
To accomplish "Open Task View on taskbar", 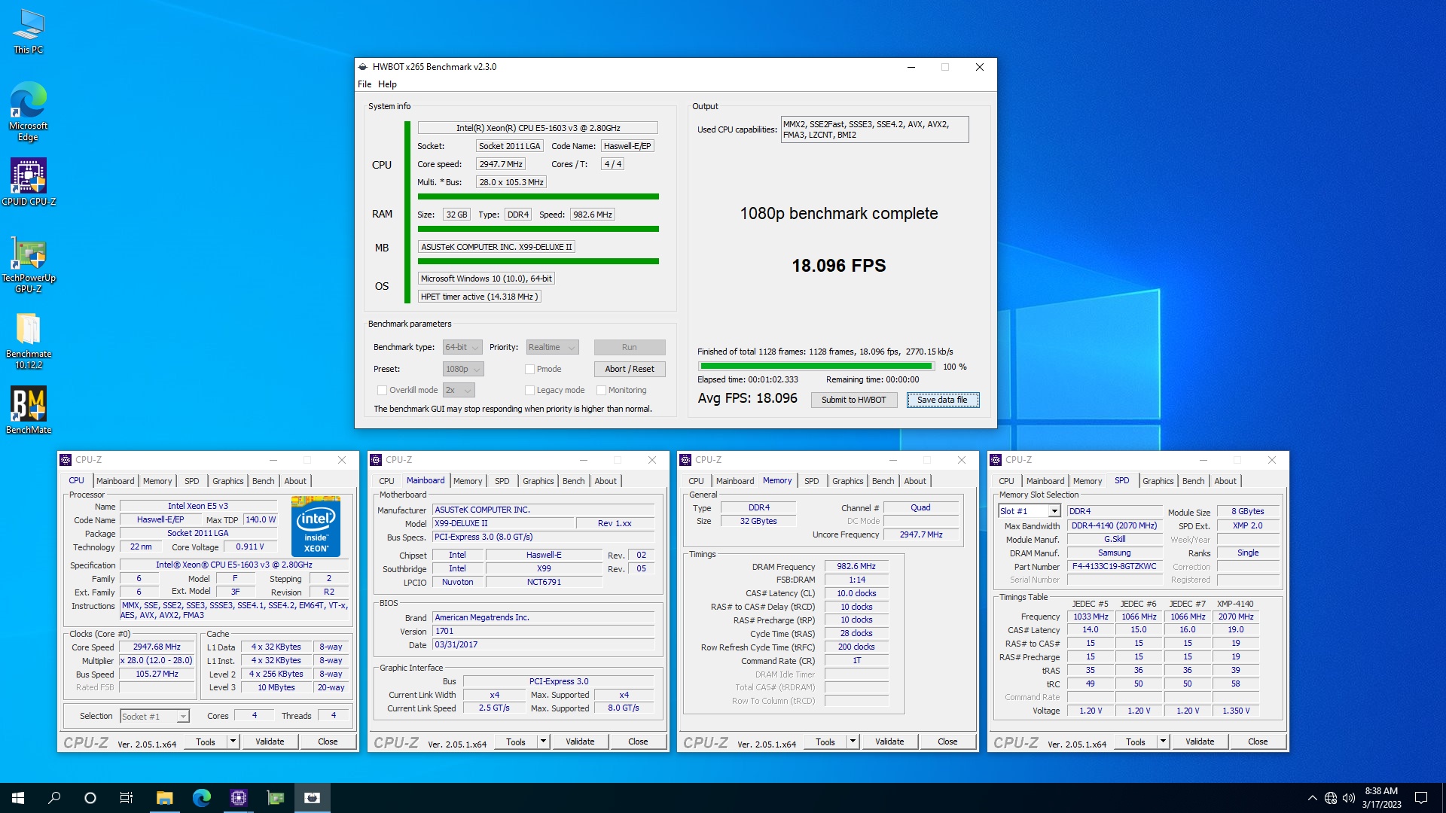I will point(127,798).
